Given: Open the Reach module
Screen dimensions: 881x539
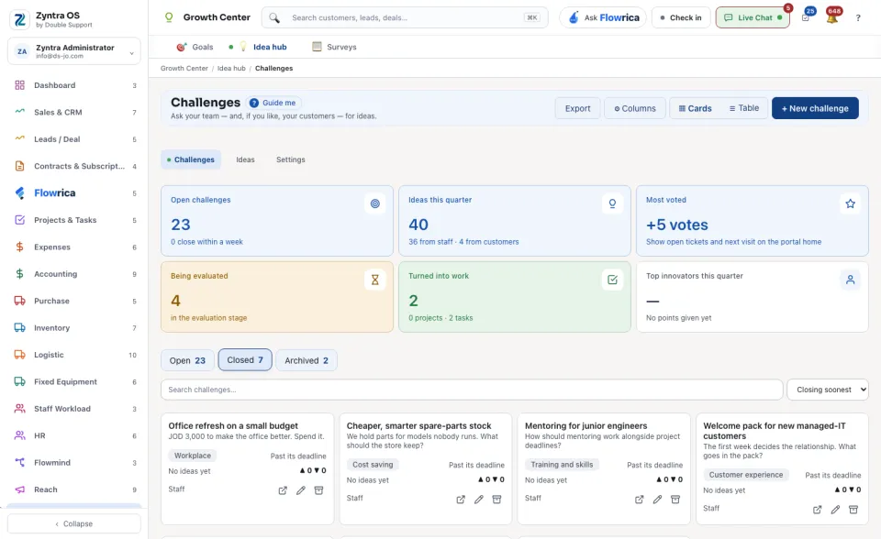Looking at the screenshot, I should 74,489.
